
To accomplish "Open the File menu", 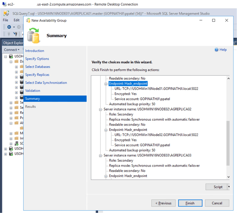I will (5, 20).
